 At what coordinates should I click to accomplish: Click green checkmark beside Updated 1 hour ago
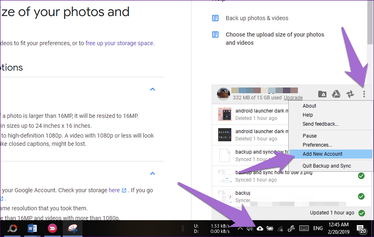pos(362,213)
